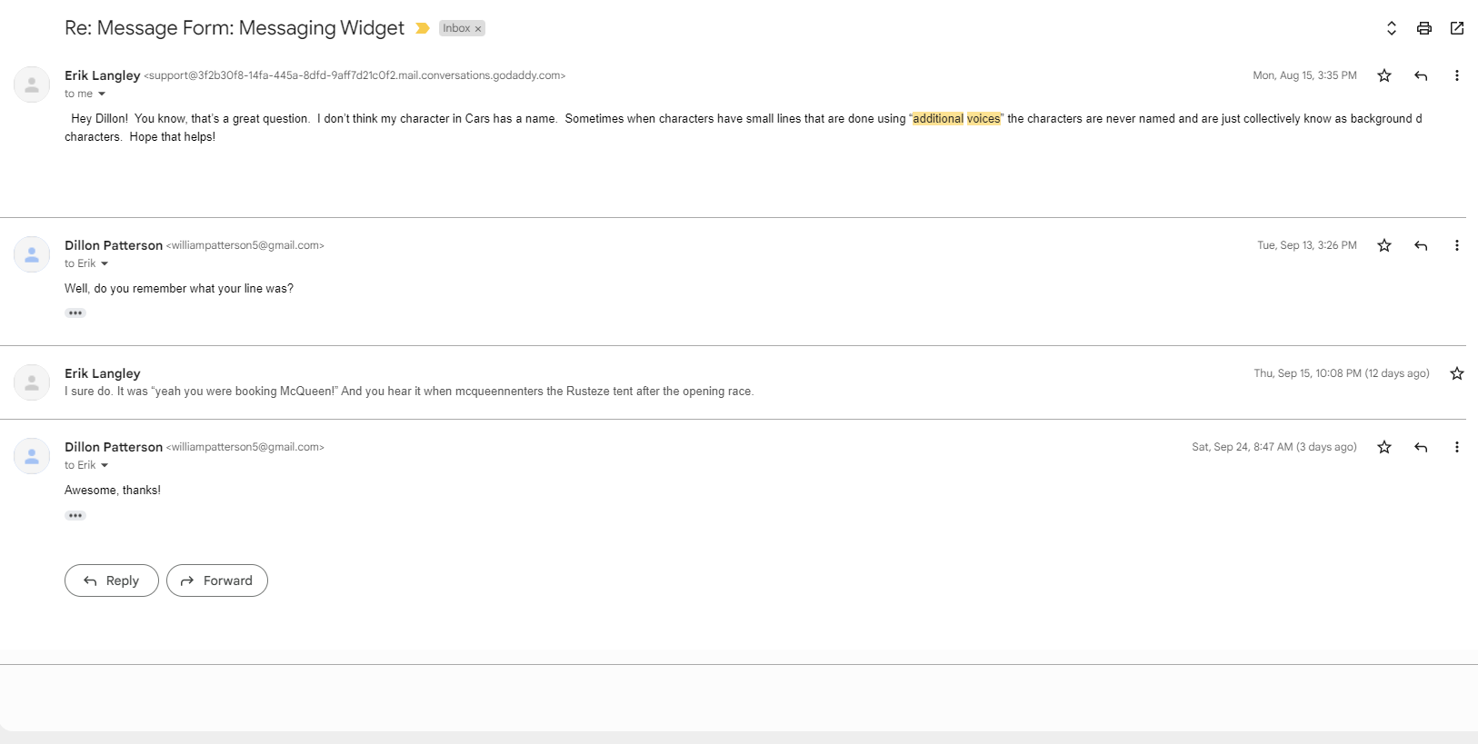The height and width of the screenshot is (744, 1478).
Task: Open recipient details dropdown on Sep 24 message
Action: pos(105,466)
